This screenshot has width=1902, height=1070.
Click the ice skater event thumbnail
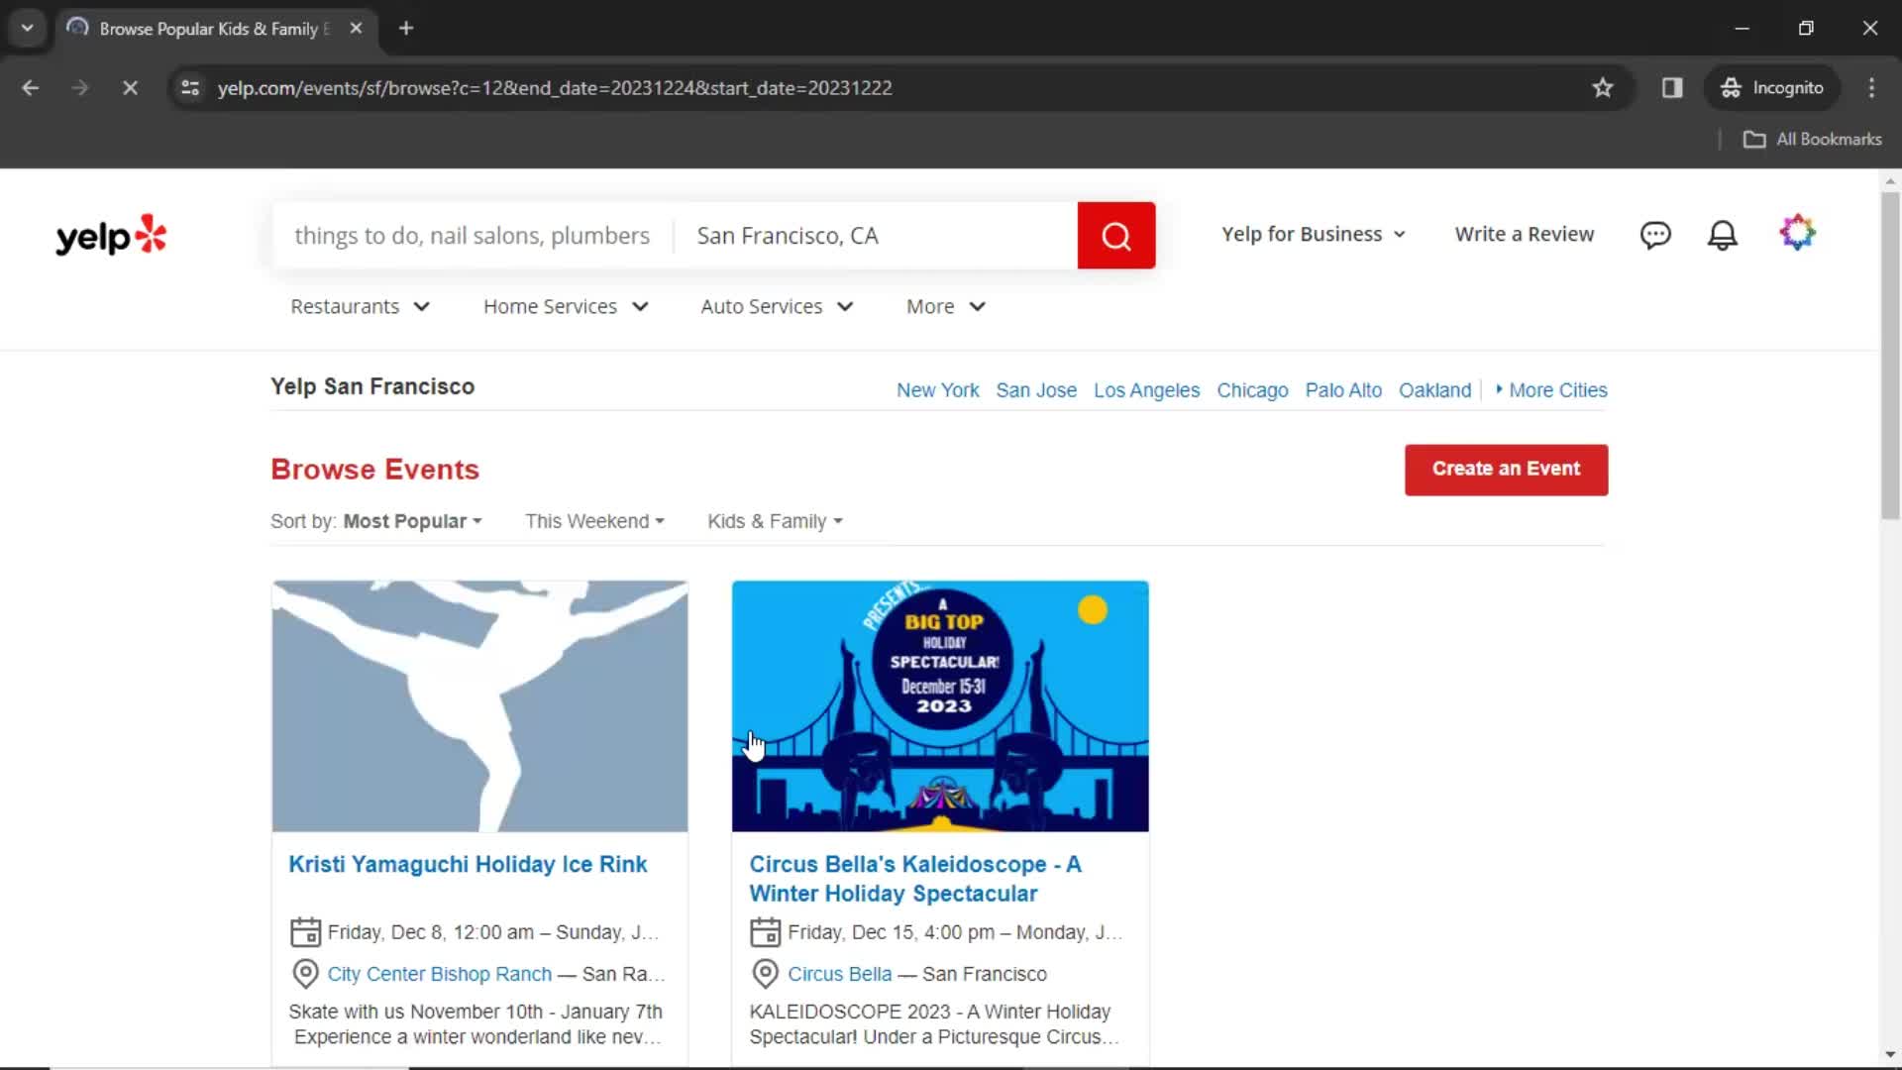[x=479, y=706]
